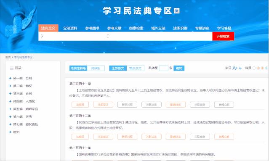Viewport: 269px width, 161px height.
Task: Open the 参考文献 tab
Action: pyautogui.click(x=114, y=28)
